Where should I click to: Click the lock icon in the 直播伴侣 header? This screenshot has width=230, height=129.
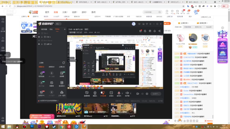tap(145, 31)
